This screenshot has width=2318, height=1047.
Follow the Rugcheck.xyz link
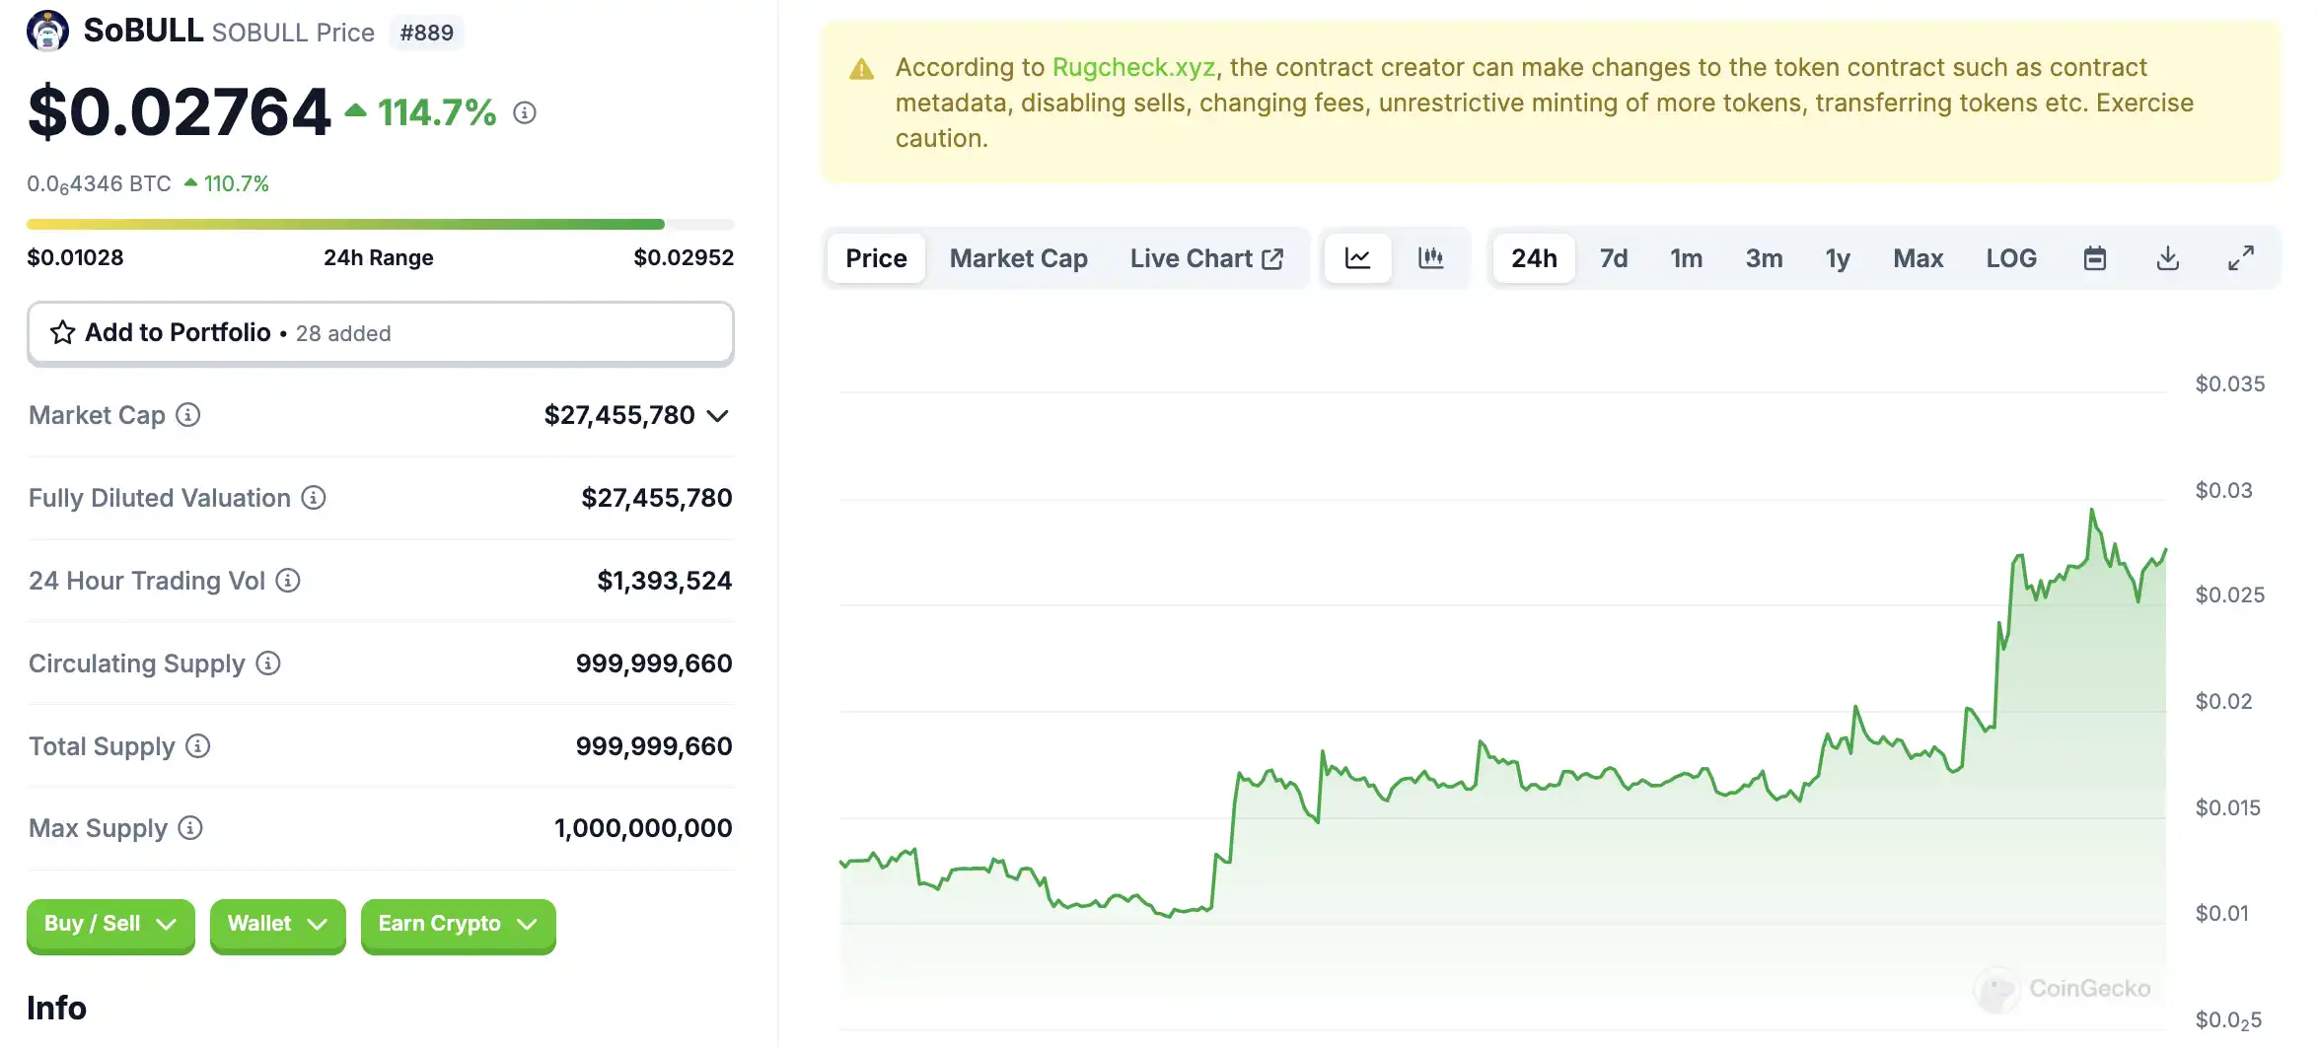point(1133,67)
